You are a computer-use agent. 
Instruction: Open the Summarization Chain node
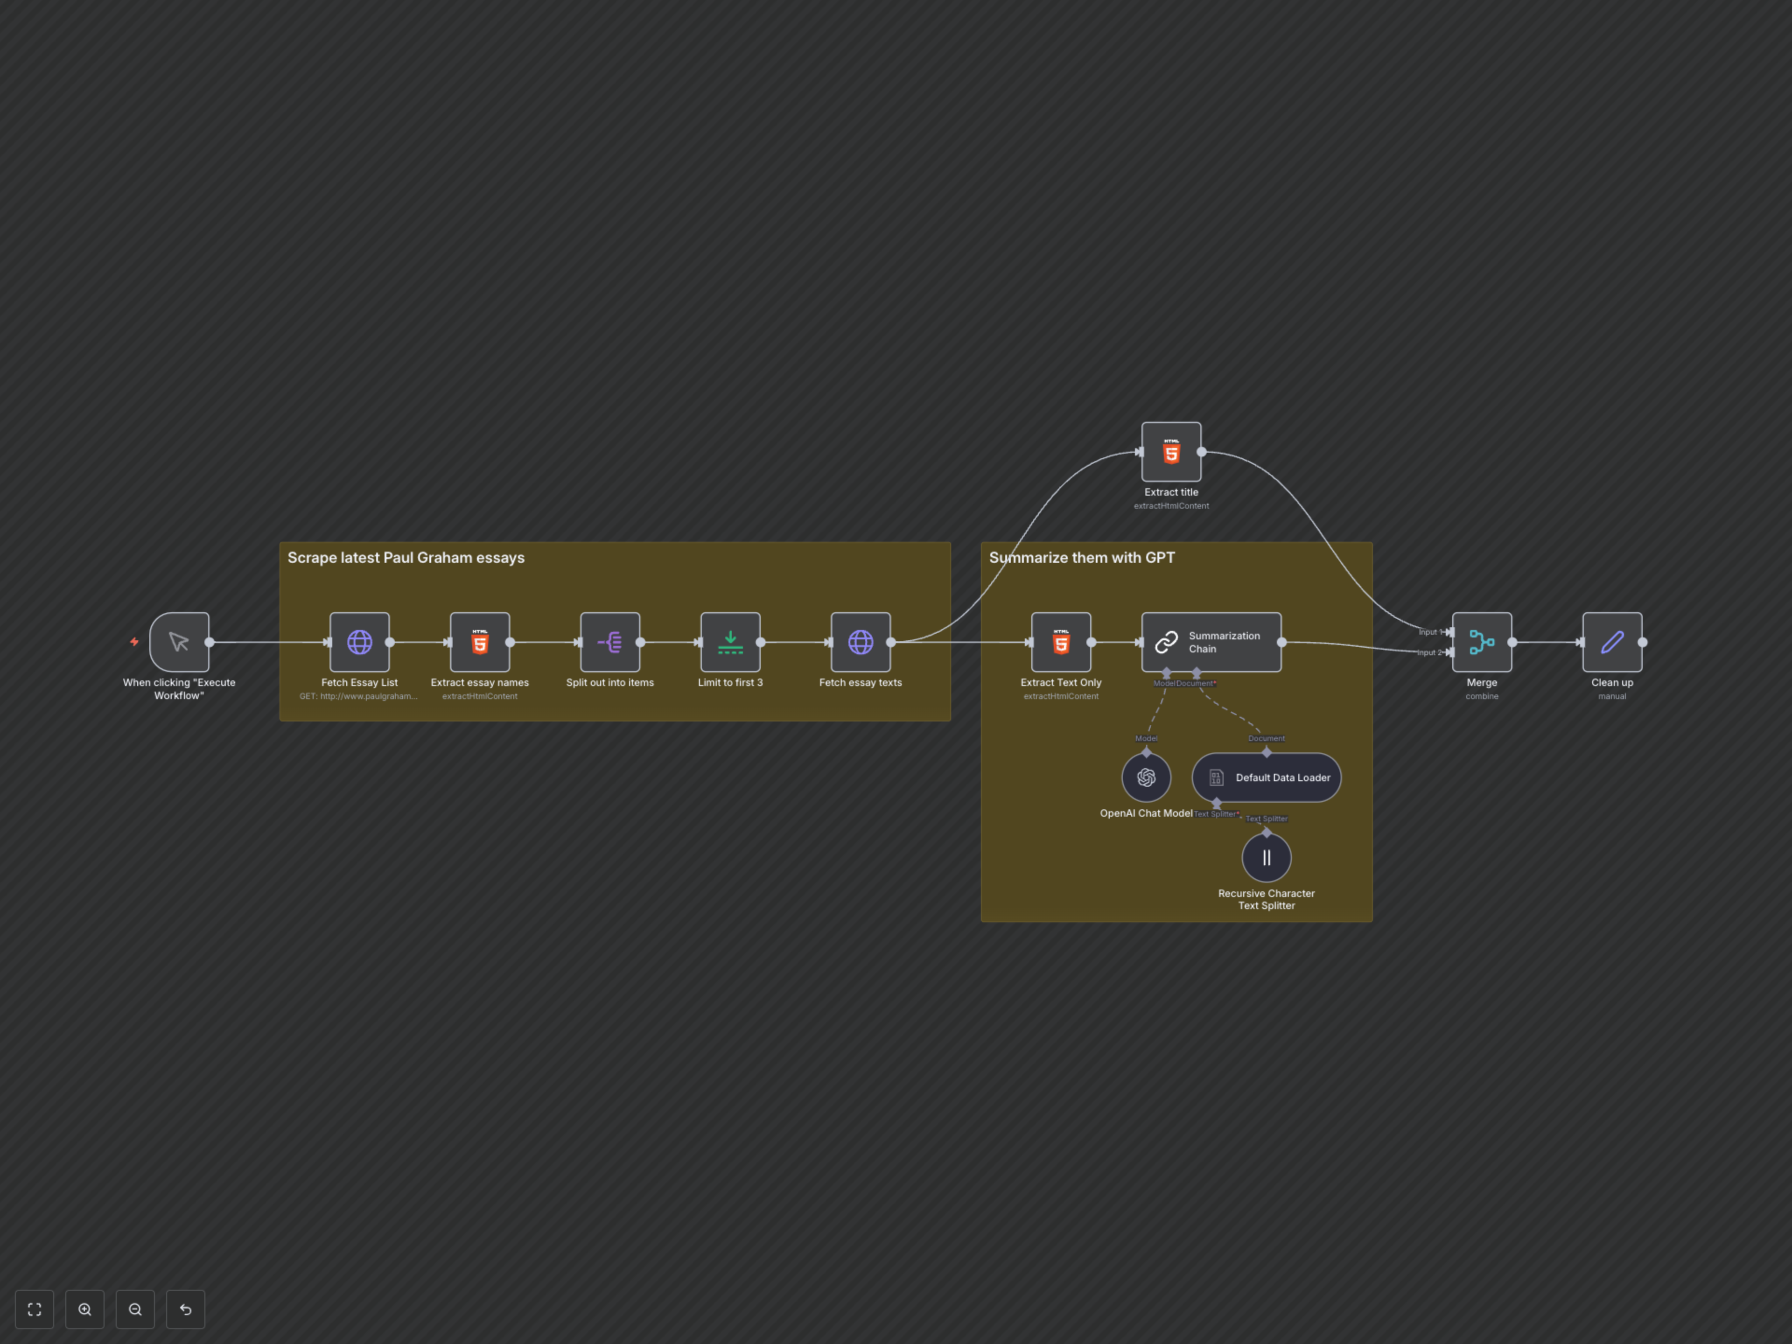[x=1211, y=642]
